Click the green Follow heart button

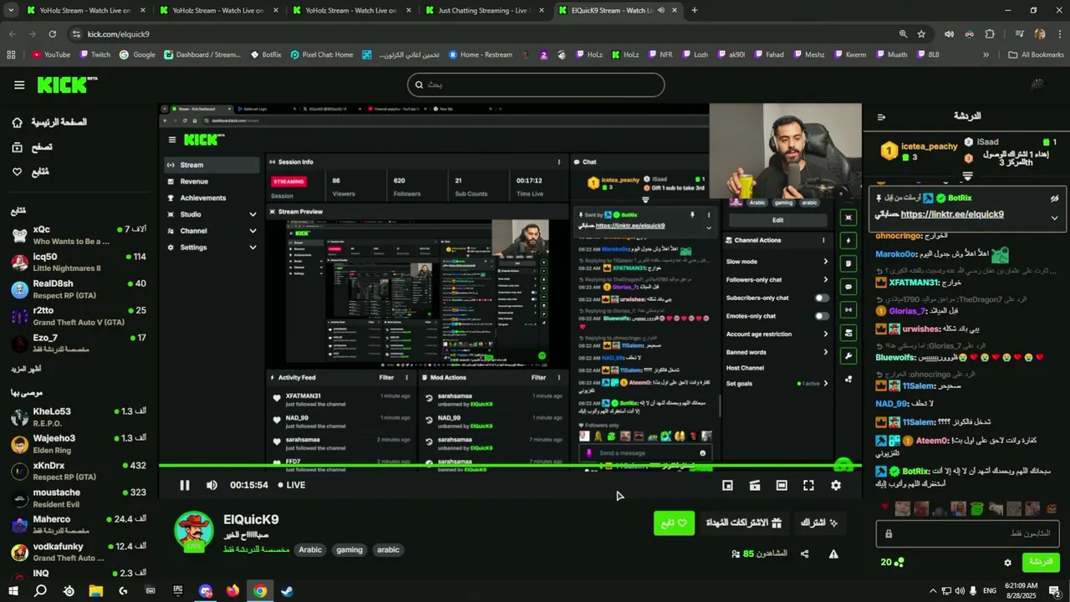coord(674,523)
